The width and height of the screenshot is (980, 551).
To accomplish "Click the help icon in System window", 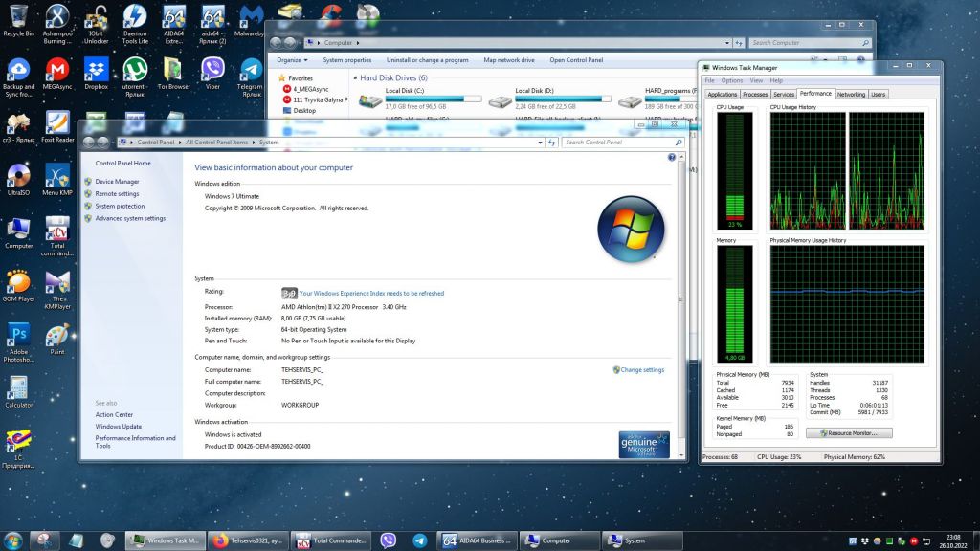I will pos(671,158).
